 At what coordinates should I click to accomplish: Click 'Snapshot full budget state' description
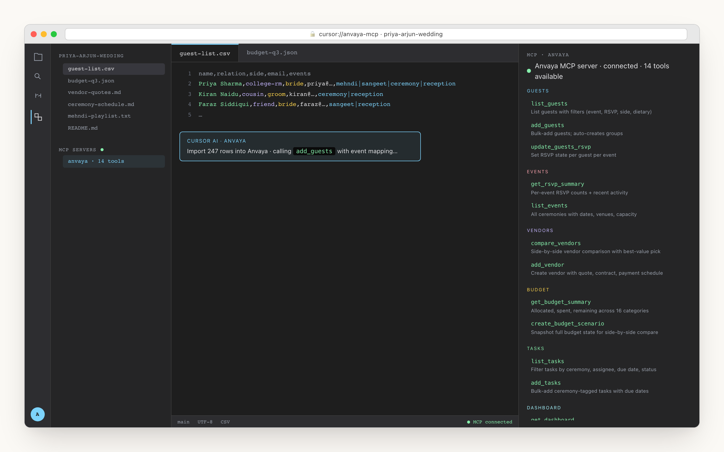click(594, 332)
